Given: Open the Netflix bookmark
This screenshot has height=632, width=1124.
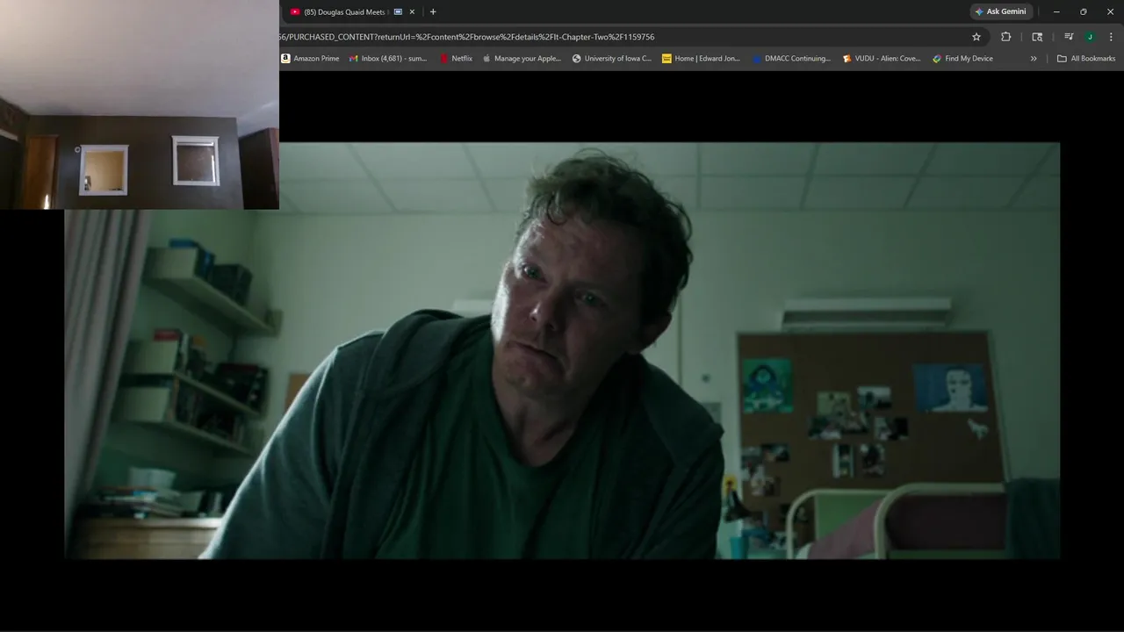Looking at the screenshot, I should coord(456,59).
